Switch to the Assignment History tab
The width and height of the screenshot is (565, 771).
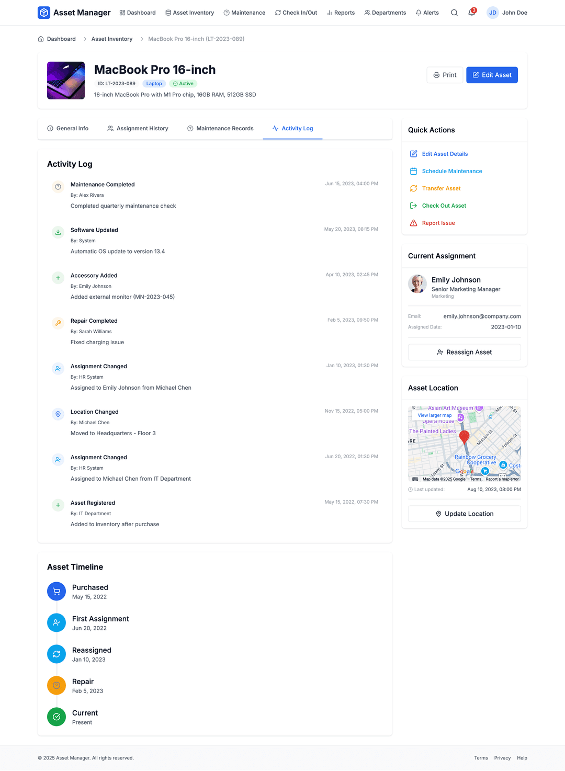pos(138,128)
